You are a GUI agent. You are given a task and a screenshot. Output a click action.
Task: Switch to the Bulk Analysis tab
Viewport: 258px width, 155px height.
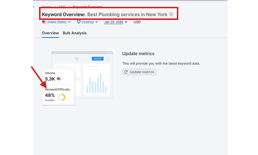pyautogui.click(x=75, y=33)
